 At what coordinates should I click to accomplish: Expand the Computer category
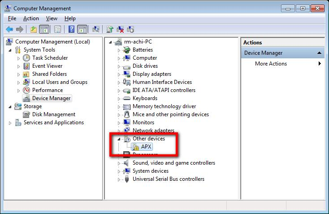119,58
